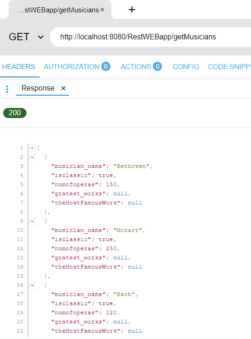
Task: Collapse the Bethoven object on line 2
Action: (32, 157)
